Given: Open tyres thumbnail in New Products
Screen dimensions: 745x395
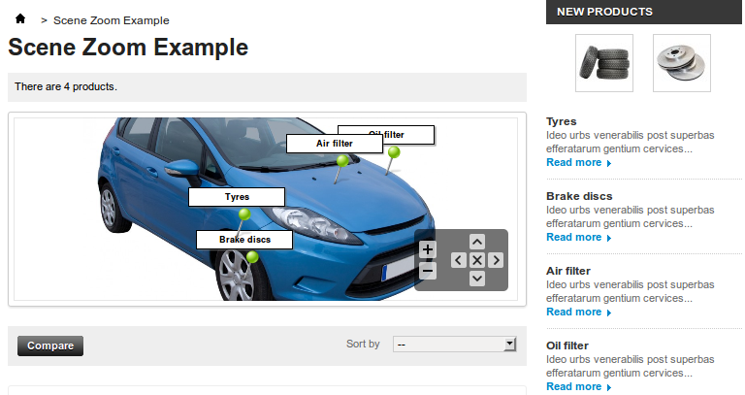Looking at the screenshot, I should click(604, 63).
